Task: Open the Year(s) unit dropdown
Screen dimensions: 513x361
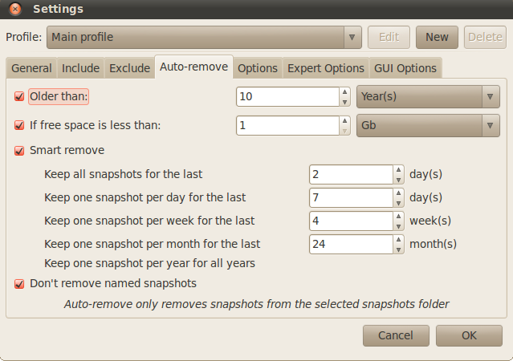Action: (x=428, y=96)
